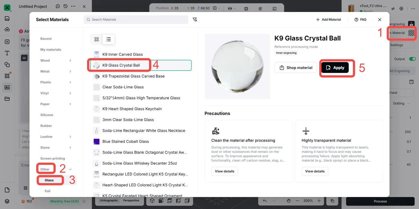Click the Search Materials field
Image resolution: width=419 pixels, height=209 pixels.
click(136, 19)
